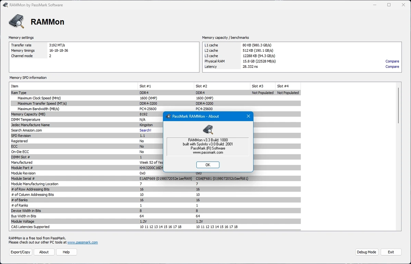Screen dimensions: 411x264
Task: Click L3 cache value 12288 KB
Action: point(259,56)
